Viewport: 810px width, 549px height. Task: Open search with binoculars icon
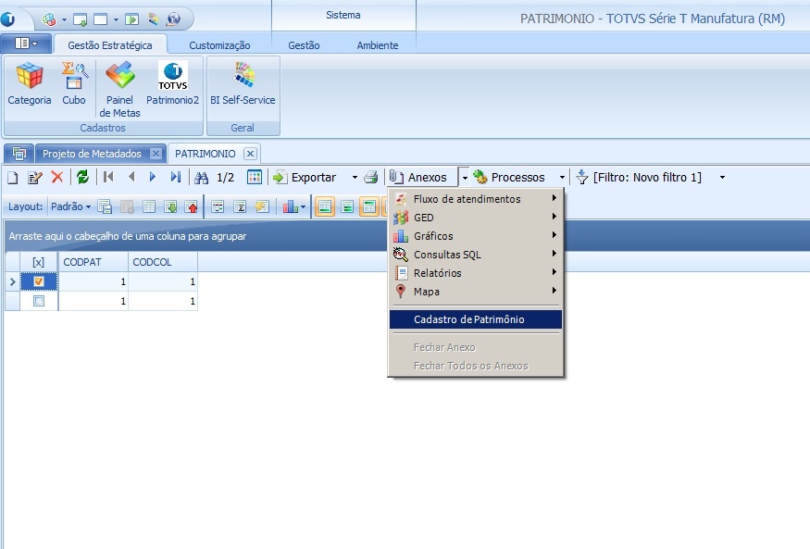point(202,178)
